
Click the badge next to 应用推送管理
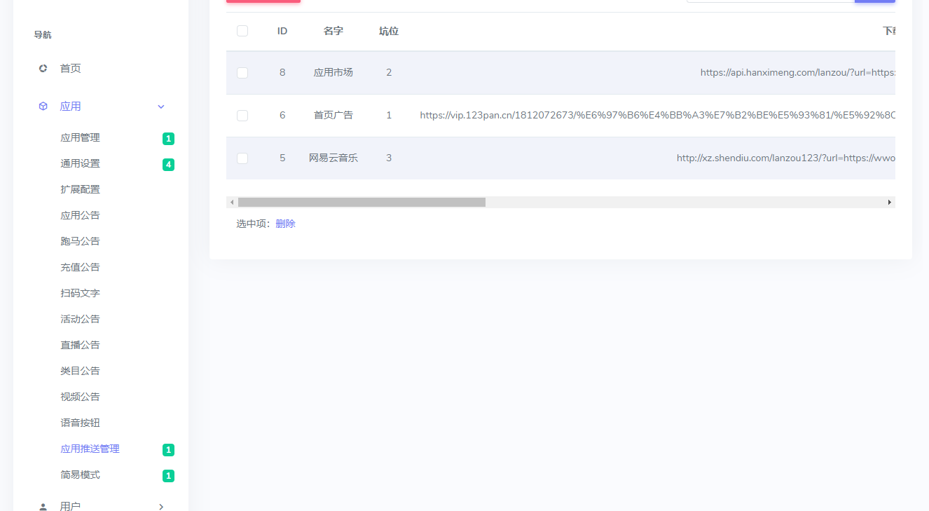click(x=168, y=449)
